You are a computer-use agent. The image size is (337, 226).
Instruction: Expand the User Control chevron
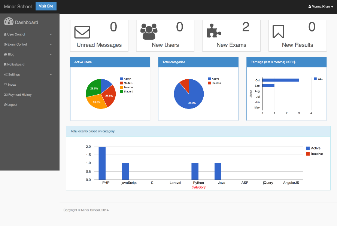(x=51, y=34)
